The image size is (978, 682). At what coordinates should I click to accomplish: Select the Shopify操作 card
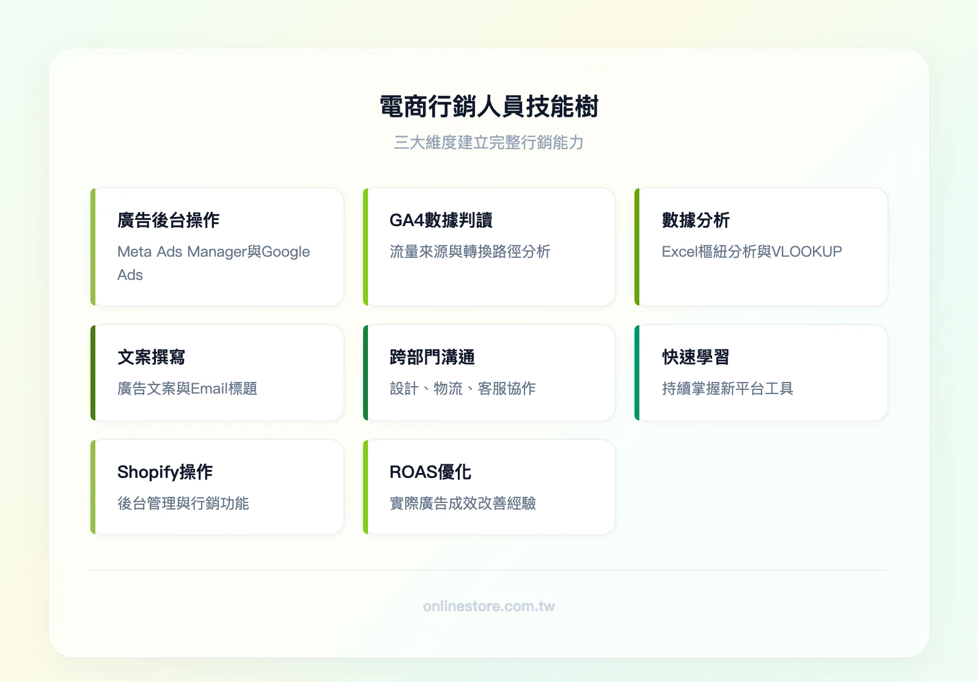217,486
